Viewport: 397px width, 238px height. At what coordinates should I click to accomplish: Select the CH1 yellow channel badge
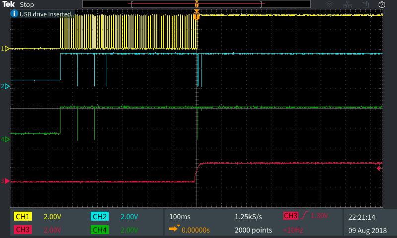23,217
